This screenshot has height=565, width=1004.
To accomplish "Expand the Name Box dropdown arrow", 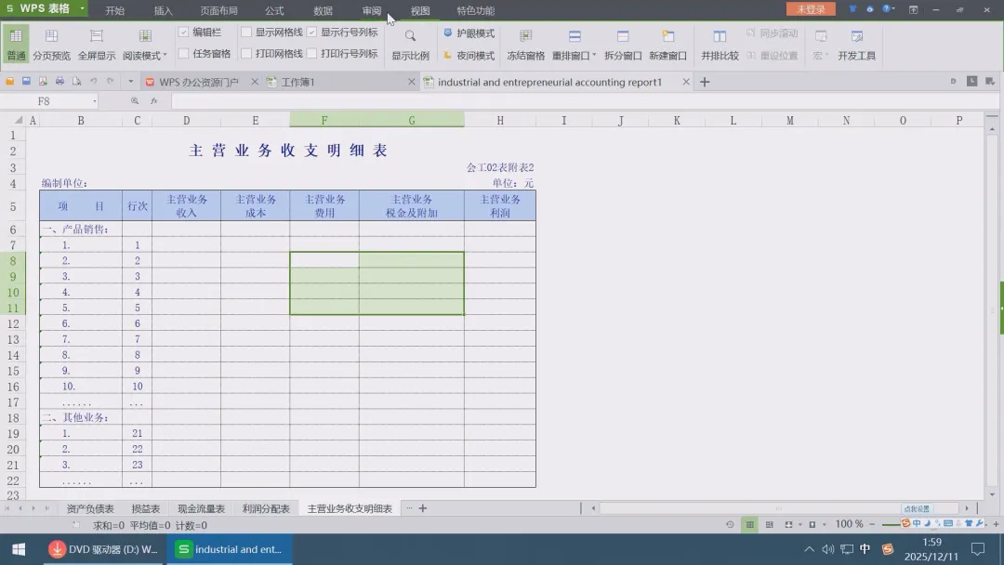I will (x=95, y=101).
